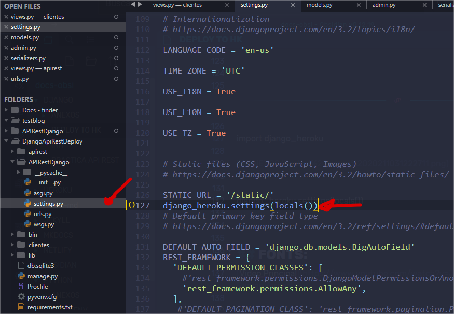454x314 pixels.
Task: Click the bracket marker in gutter line 127
Action: pyautogui.click(x=131, y=205)
